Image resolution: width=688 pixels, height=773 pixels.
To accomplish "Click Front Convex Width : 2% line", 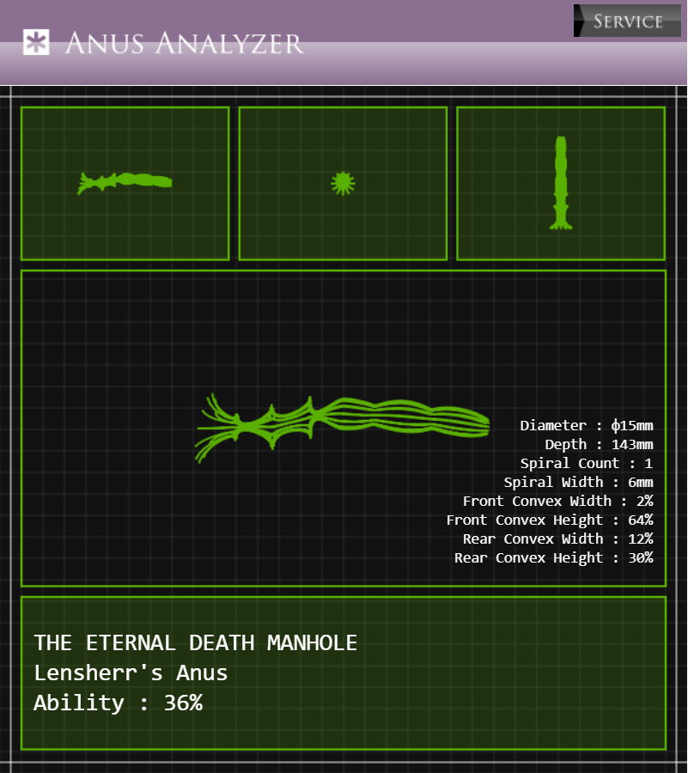I will [x=558, y=501].
